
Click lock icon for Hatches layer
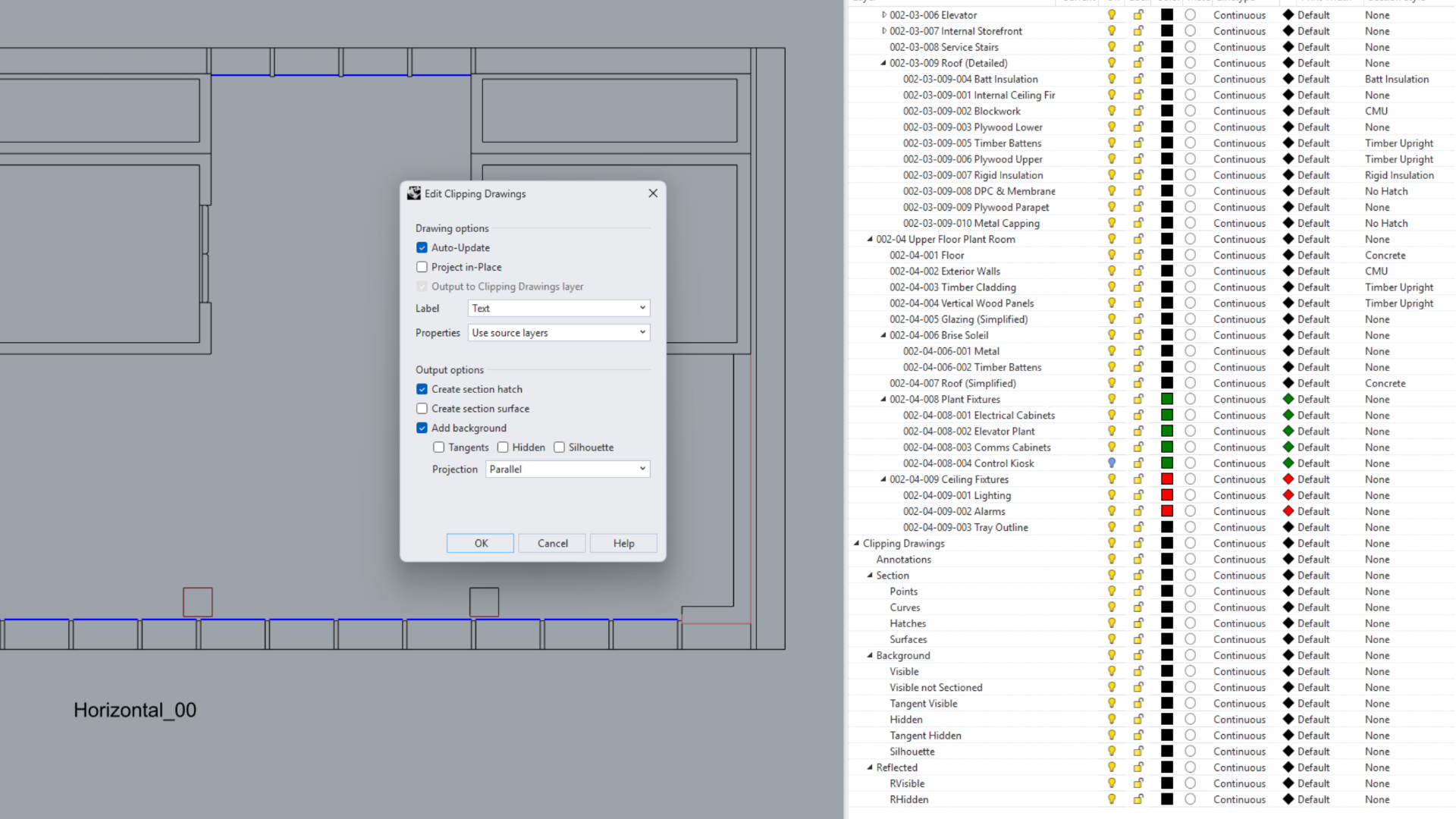tap(1138, 623)
